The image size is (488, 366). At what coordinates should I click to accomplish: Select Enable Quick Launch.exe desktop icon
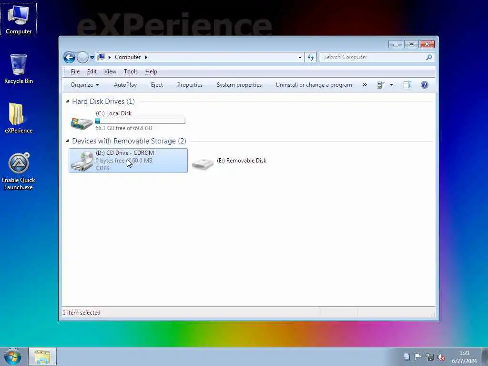pyautogui.click(x=19, y=172)
